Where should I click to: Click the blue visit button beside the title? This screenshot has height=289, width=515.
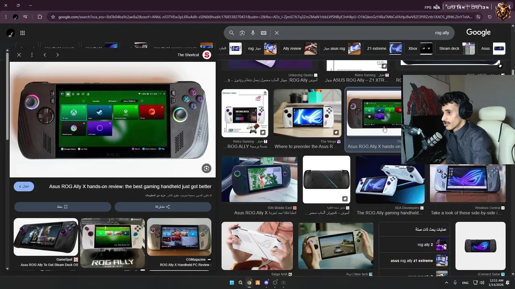pos(24,186)
